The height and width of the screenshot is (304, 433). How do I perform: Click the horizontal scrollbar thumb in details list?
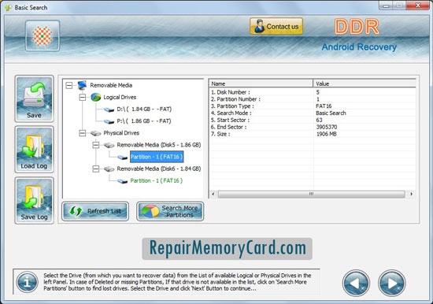point(311,194)
